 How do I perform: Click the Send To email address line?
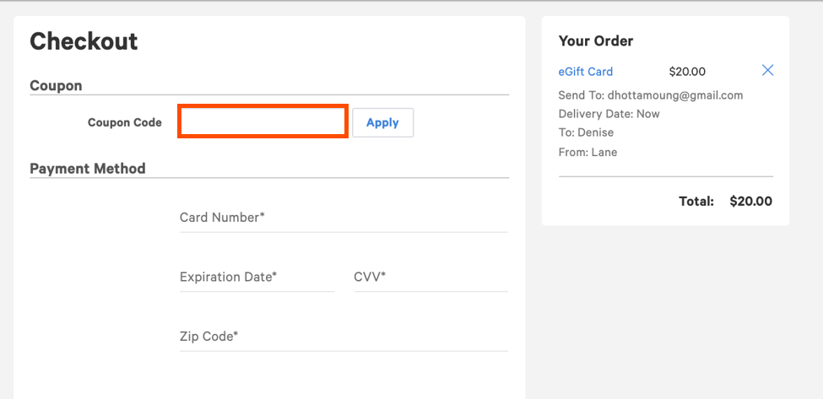tap(651, 95)
